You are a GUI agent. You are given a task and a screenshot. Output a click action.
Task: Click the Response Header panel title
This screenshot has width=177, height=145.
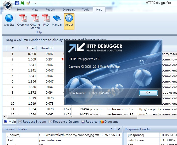(x=138, y=129)
